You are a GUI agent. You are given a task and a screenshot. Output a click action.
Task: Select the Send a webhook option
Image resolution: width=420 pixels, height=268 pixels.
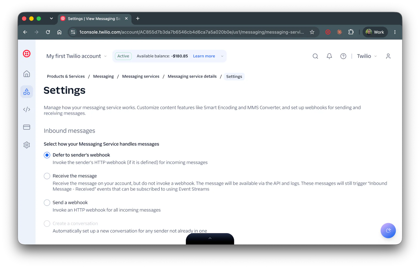tap(47, 203)
